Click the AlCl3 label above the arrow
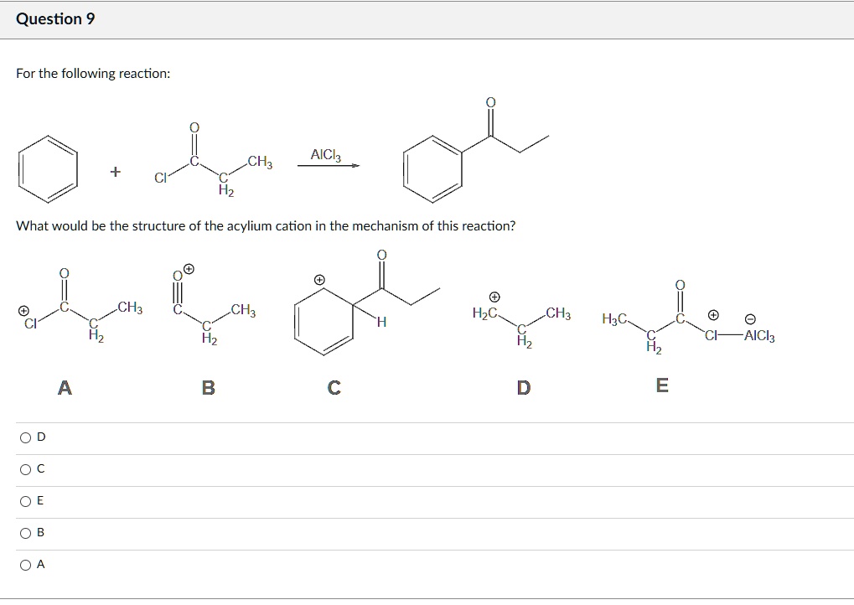 (325, 153)
